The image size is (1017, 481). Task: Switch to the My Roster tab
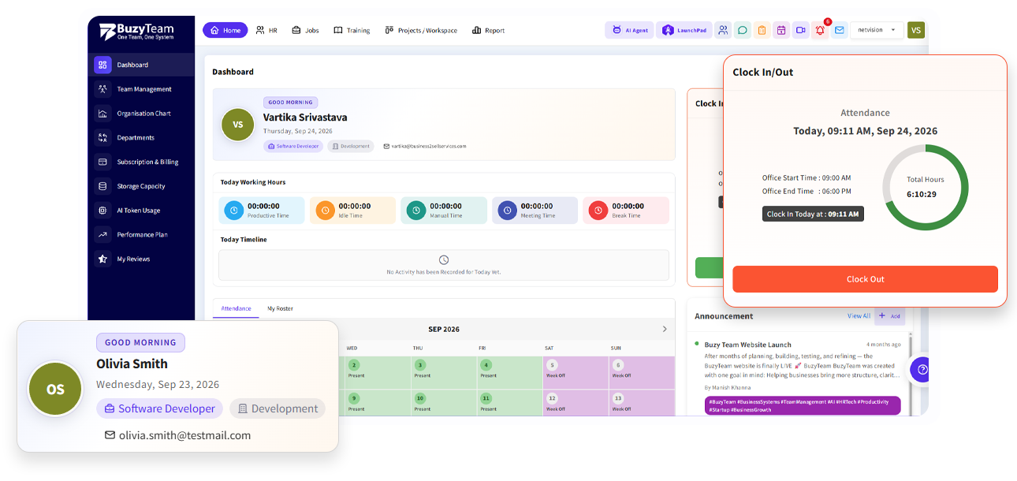[x=280, y=308]
